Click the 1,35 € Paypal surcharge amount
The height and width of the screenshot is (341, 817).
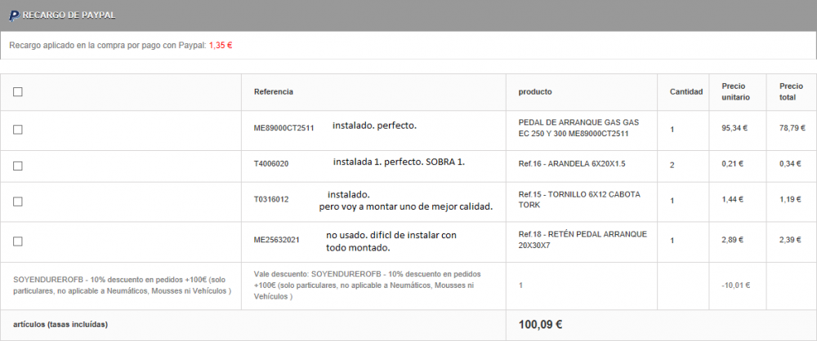221,46
